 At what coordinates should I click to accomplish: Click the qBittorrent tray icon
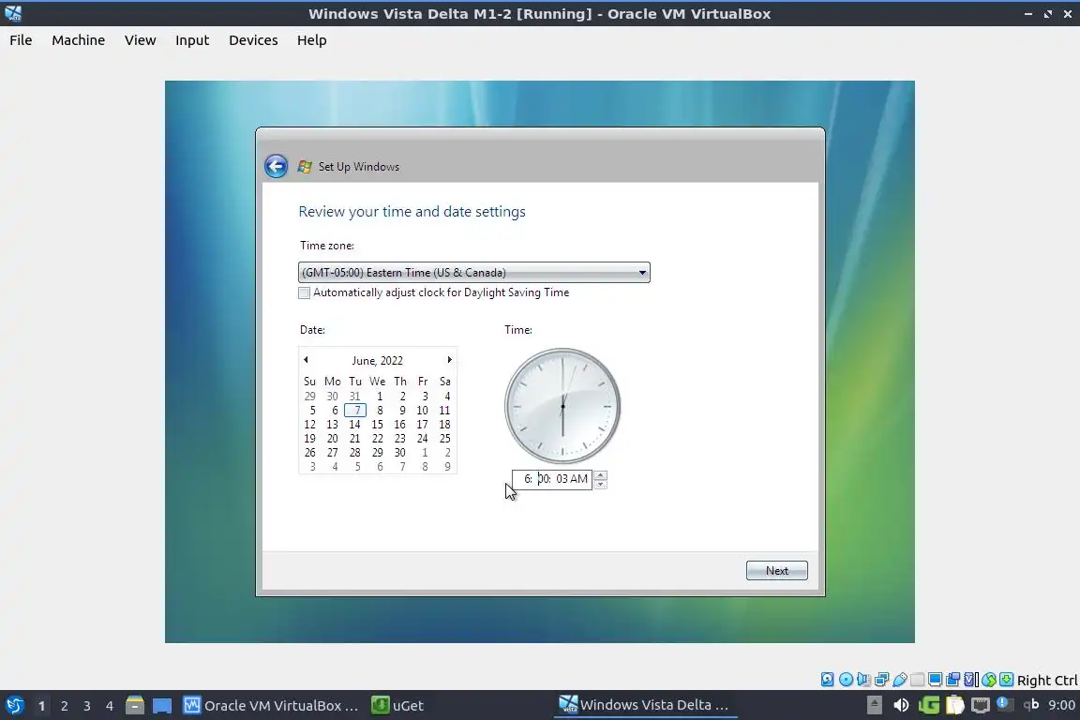tap(1031, 704)
